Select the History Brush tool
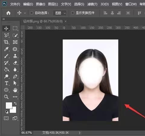The width and height of the screenshot is (145, 136). point(6,63)
